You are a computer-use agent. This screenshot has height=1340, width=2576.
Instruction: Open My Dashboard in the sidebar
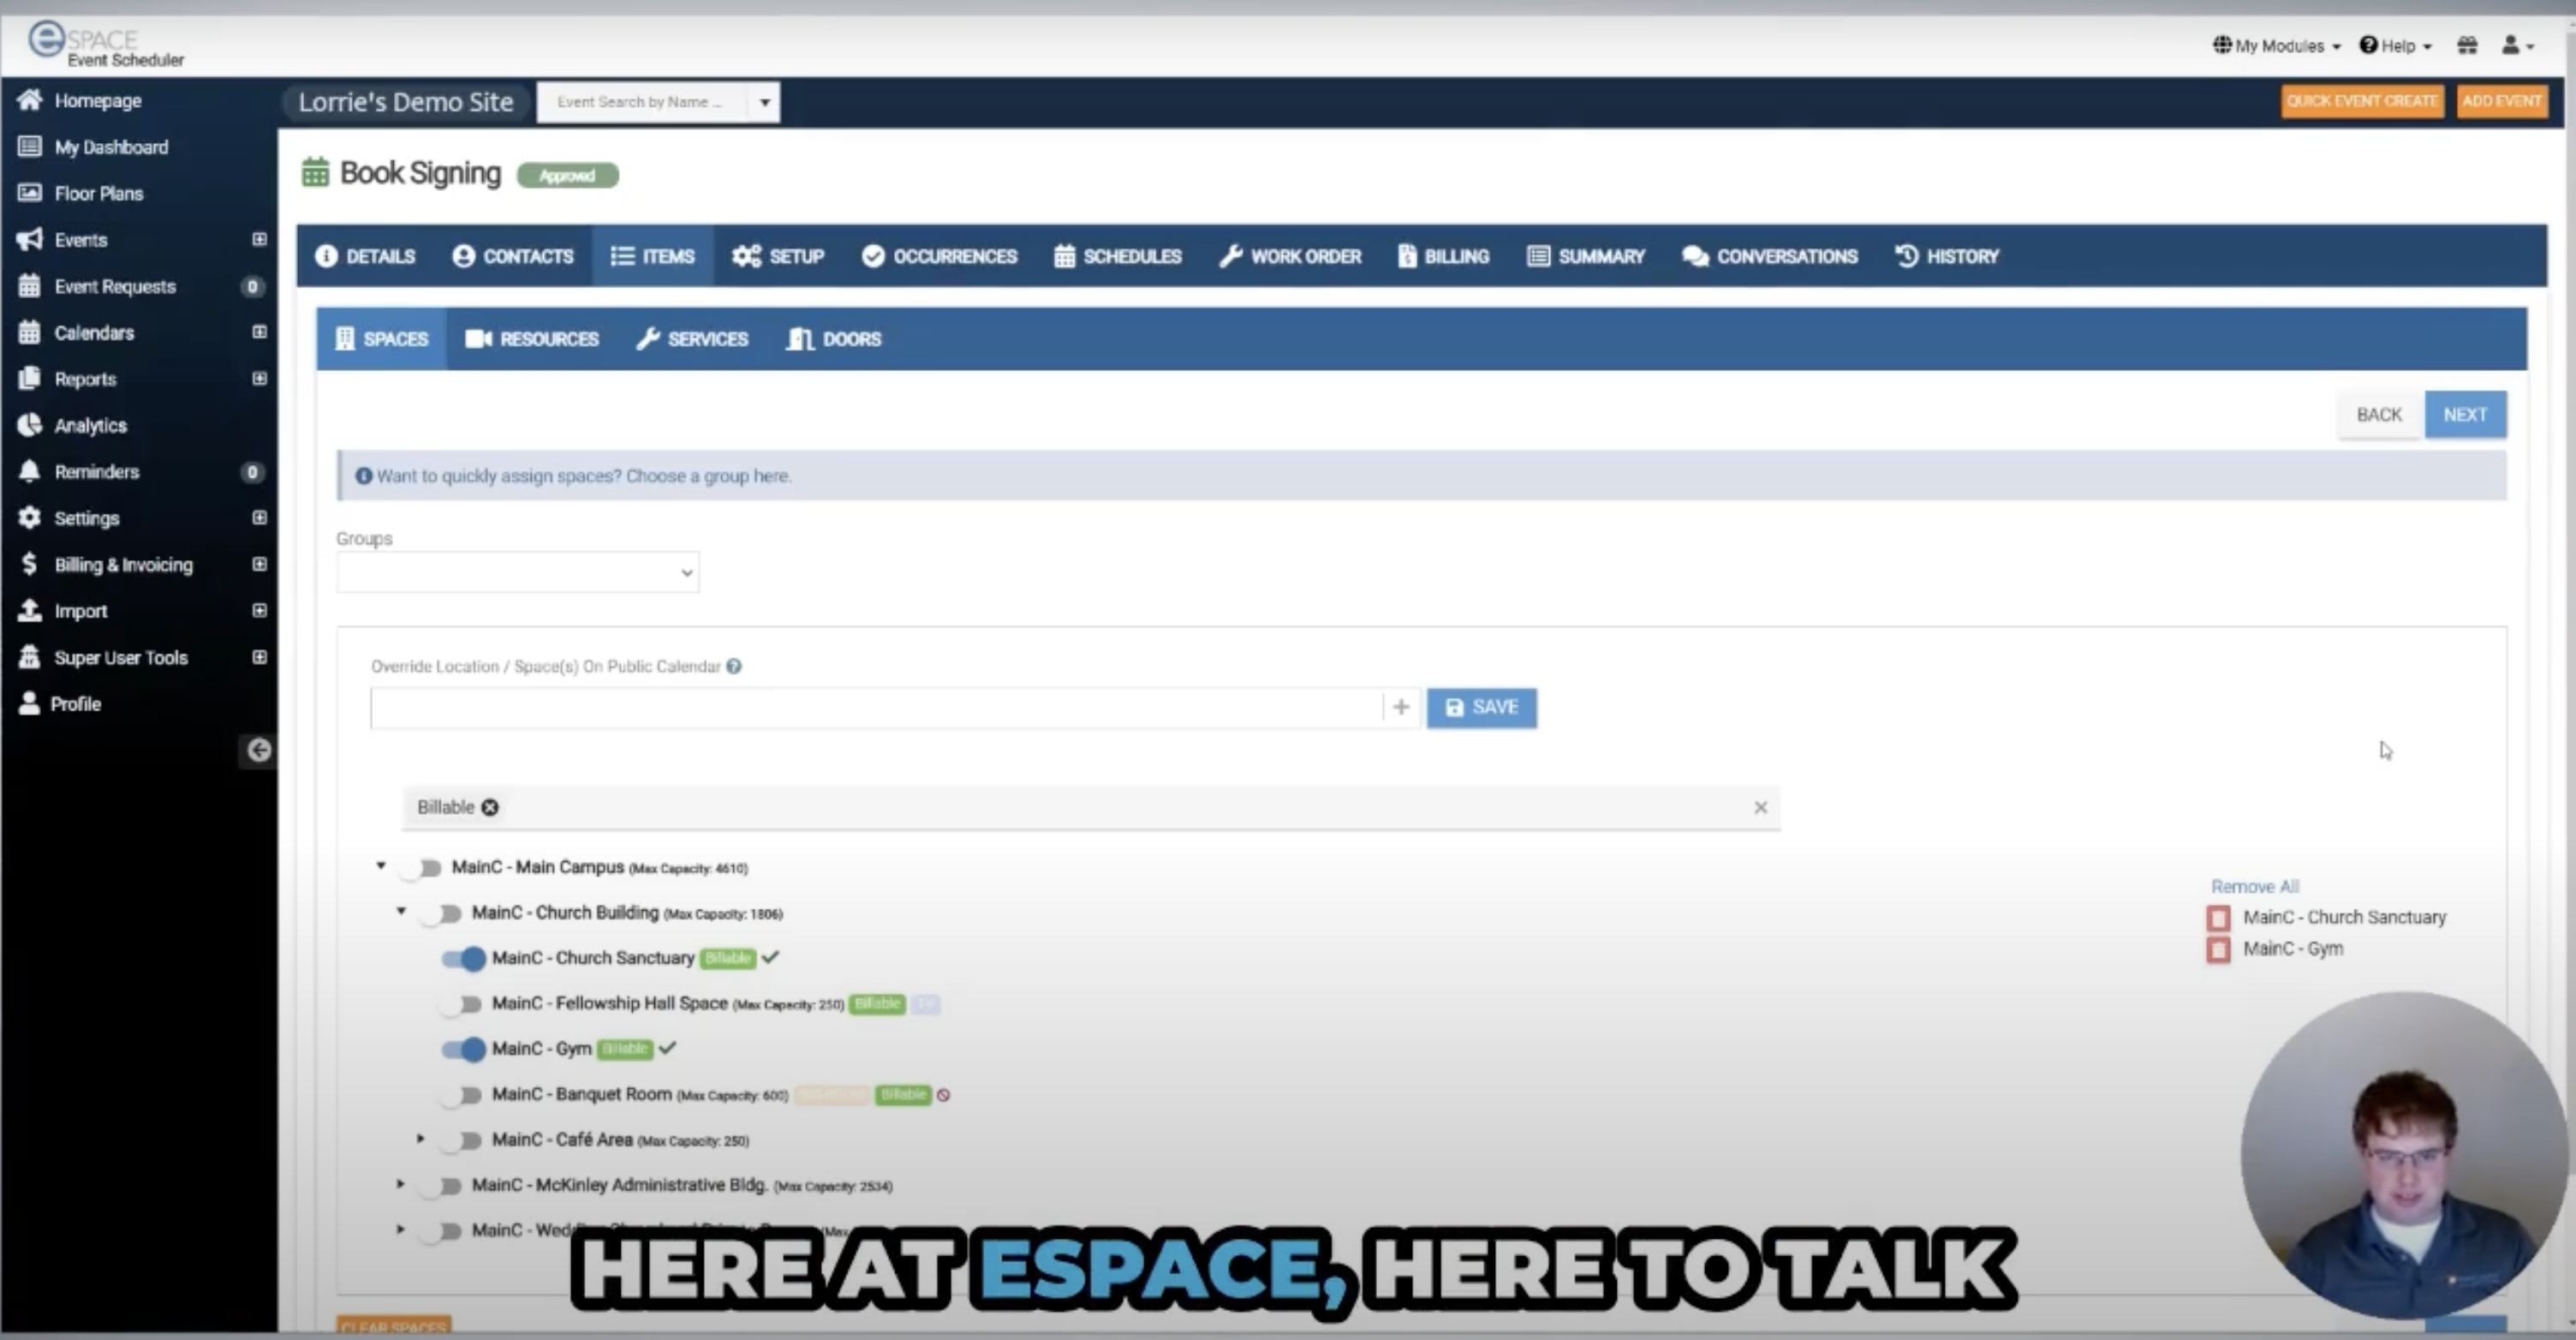coord(110,147)
